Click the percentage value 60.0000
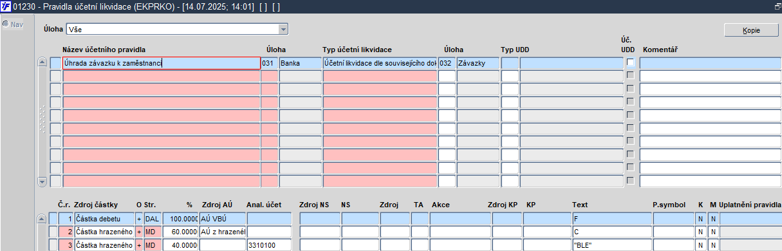Screen dimensions: 782x251 pyautogui.click(x=180, y=232)
